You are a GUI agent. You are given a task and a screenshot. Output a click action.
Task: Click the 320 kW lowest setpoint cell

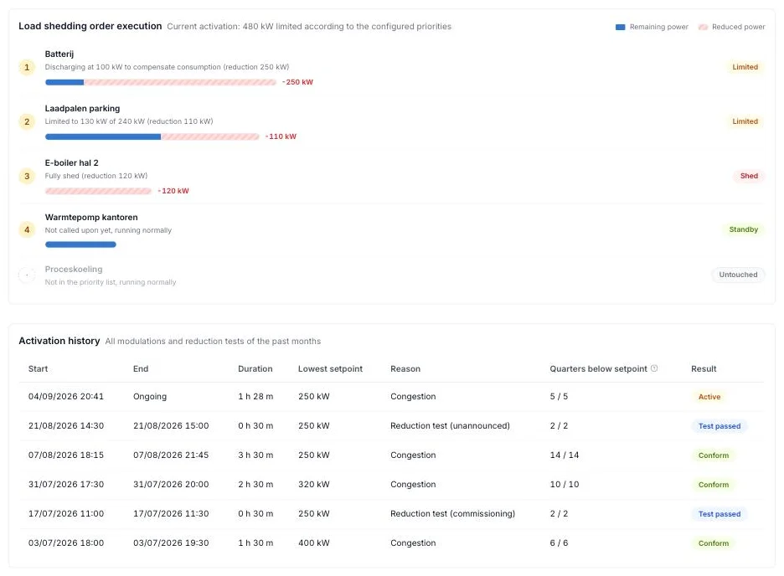(314, 485)
